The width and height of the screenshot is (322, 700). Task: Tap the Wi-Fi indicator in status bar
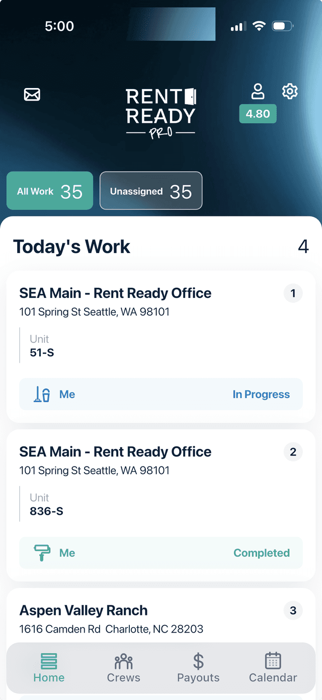259,26
